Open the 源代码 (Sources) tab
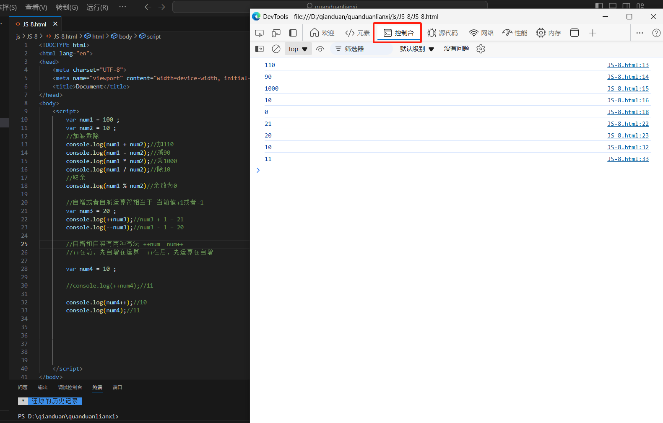Viewport: 663px width, 423px height. 442,33
